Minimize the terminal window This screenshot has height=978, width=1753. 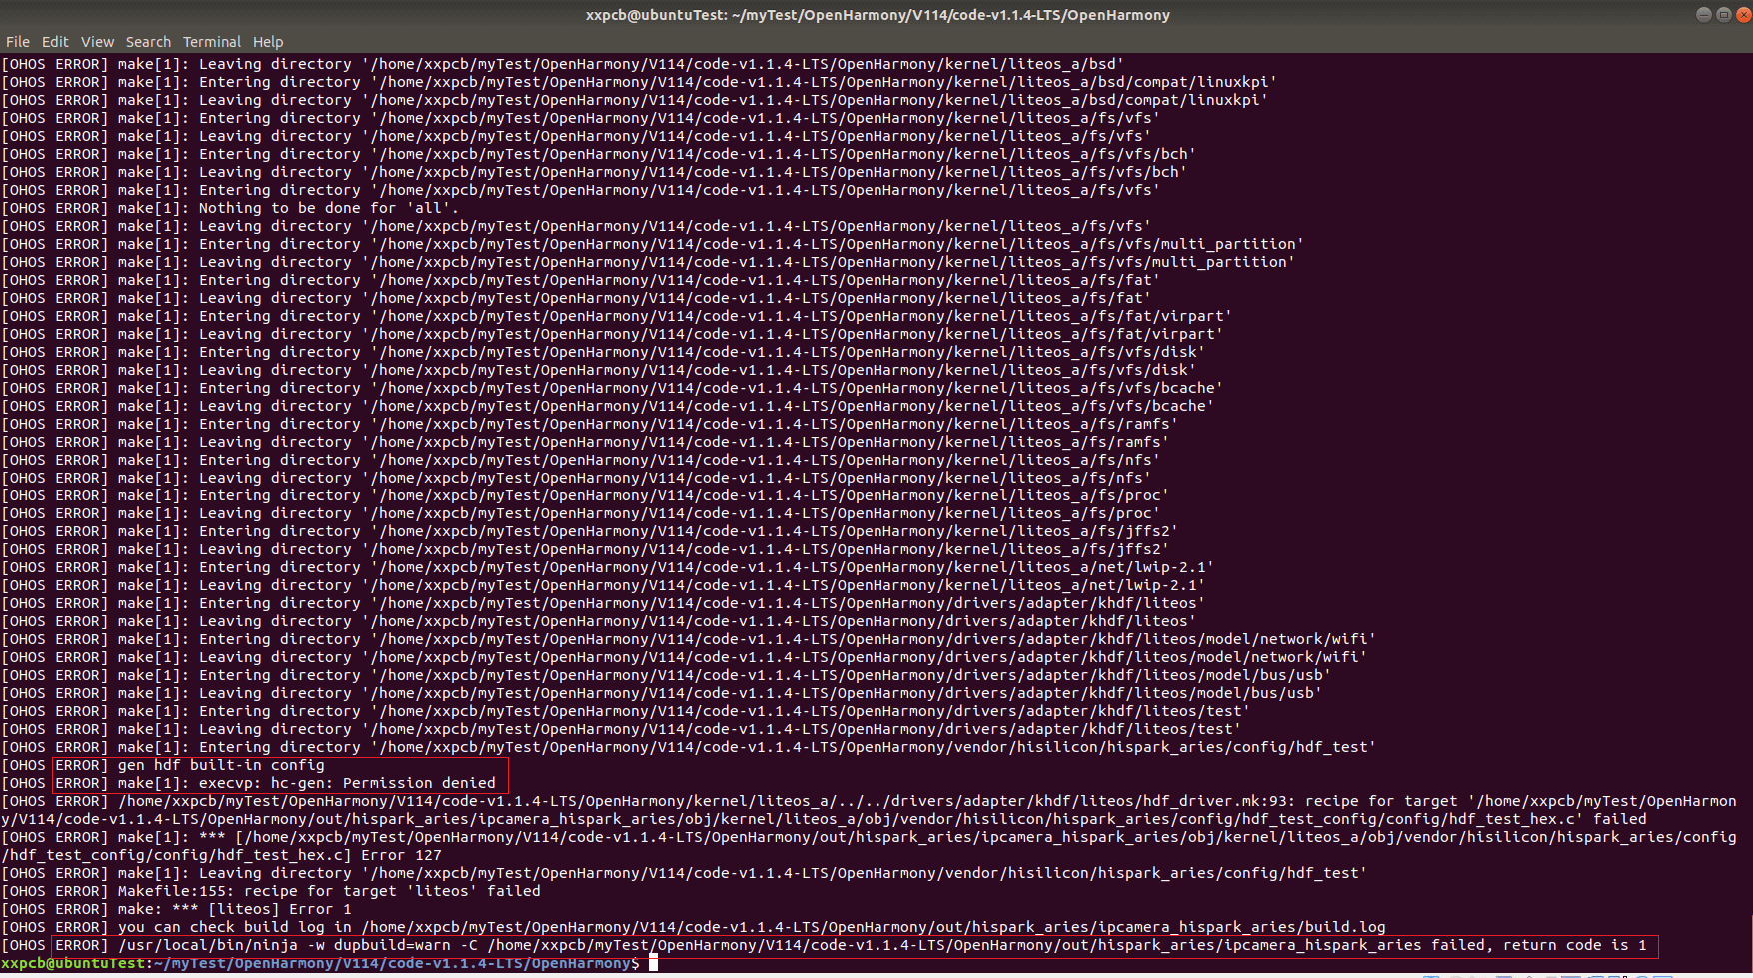[x=1703, y=14]
